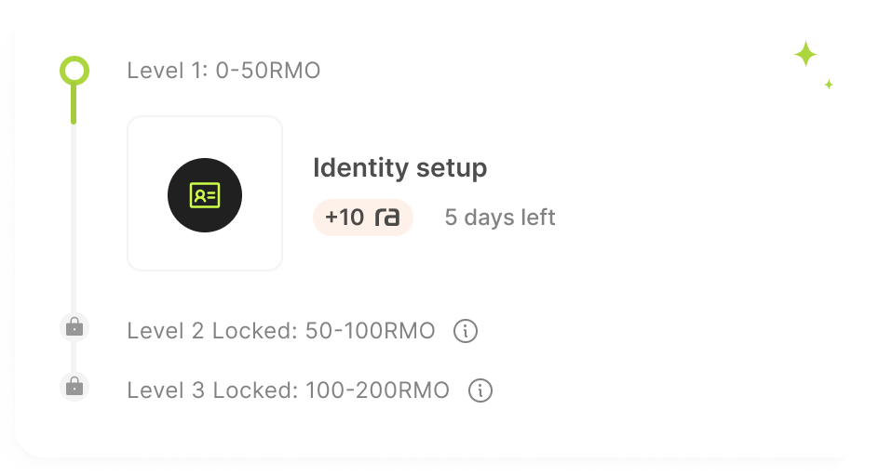
Task: Click the ID card icon in black circle
Action: pos(205,194)
